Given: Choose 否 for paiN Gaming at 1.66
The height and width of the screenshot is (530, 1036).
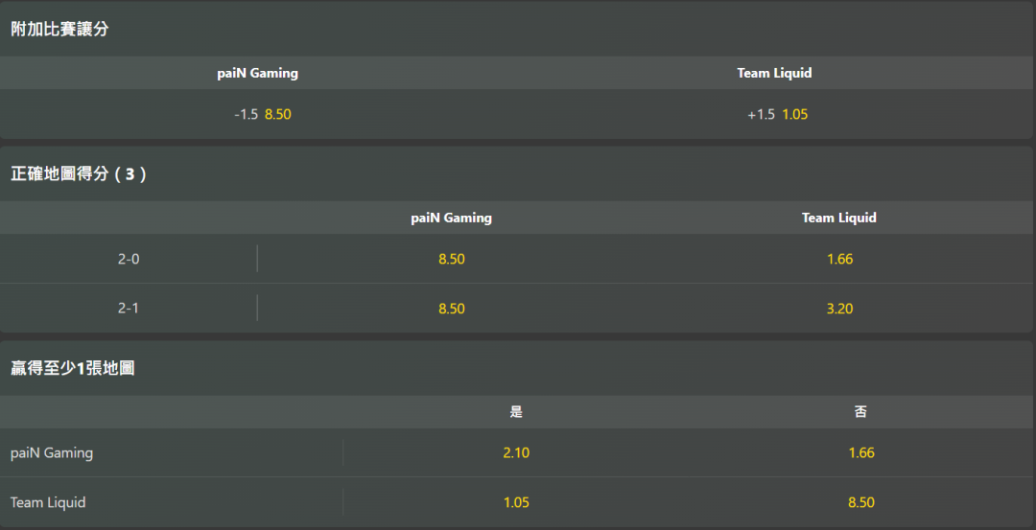Looking at the screenshot, I should [860, 453].
